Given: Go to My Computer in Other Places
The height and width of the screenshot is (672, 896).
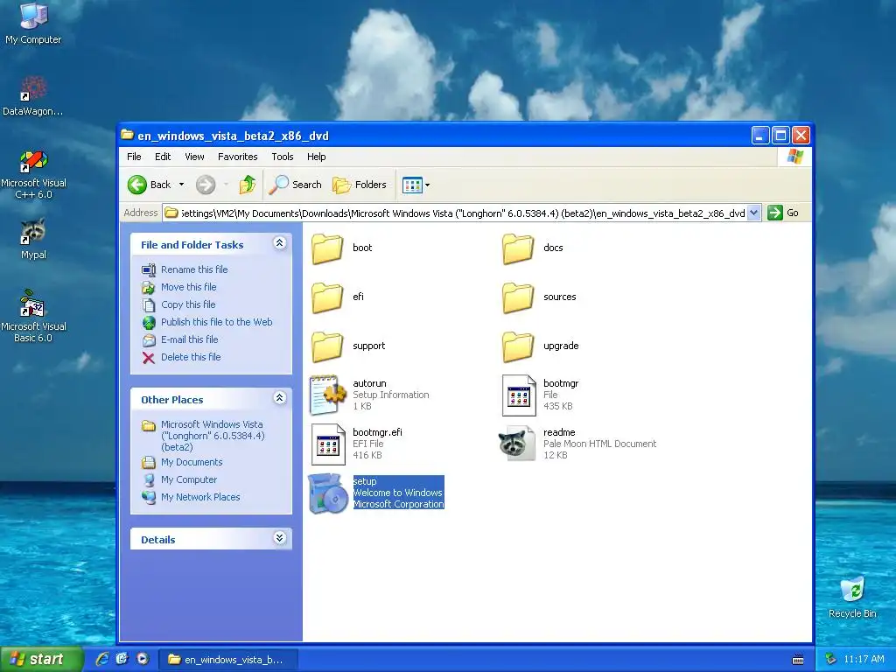Looking at the screenshot, I should coord(189,479).
